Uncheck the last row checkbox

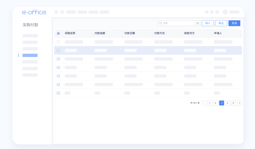(59, 93)
